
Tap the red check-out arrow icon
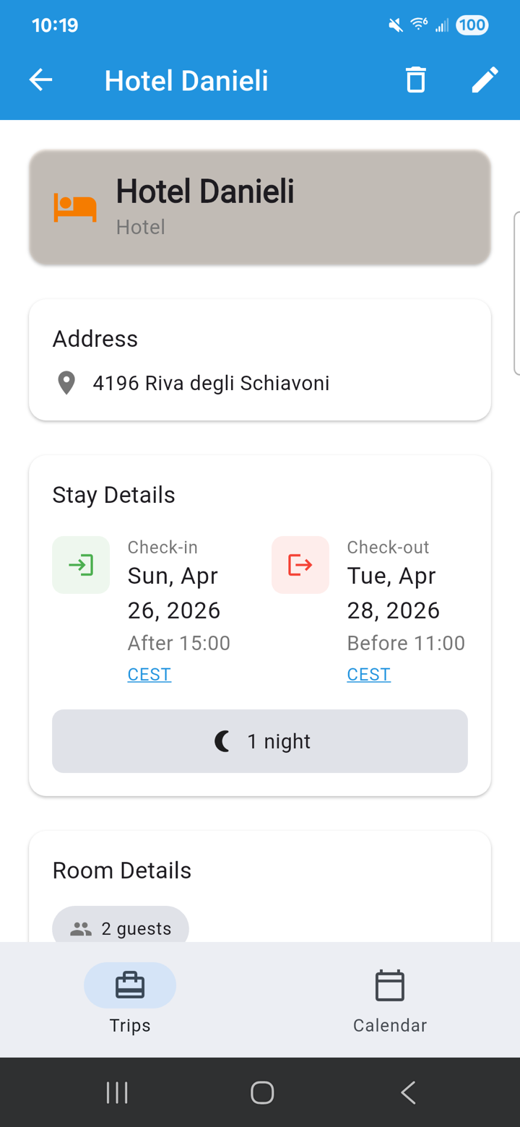[300, 565]
